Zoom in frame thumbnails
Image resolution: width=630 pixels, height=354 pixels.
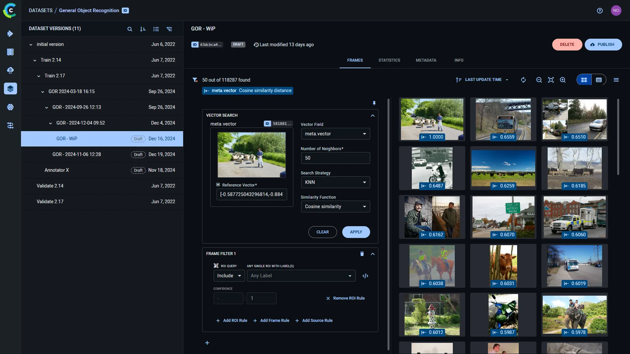tap(563, 80)
